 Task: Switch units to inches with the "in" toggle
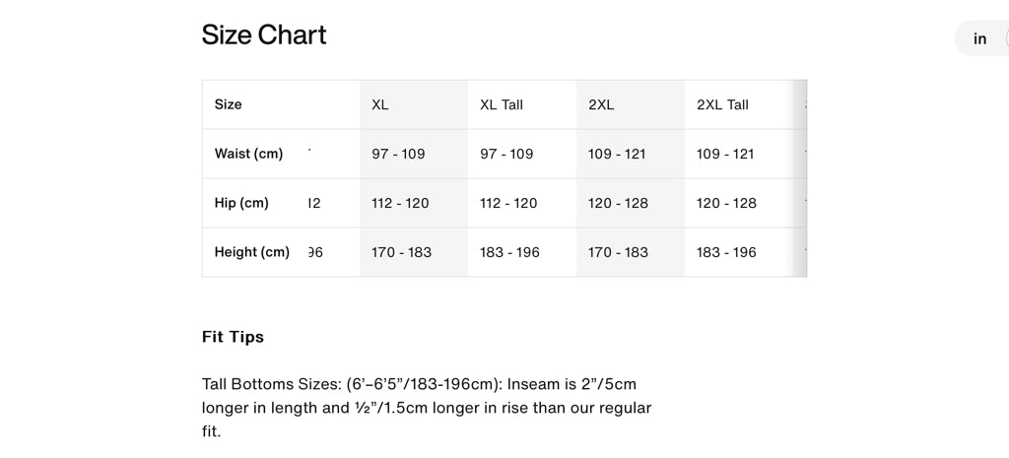click(x=980, y=39)
